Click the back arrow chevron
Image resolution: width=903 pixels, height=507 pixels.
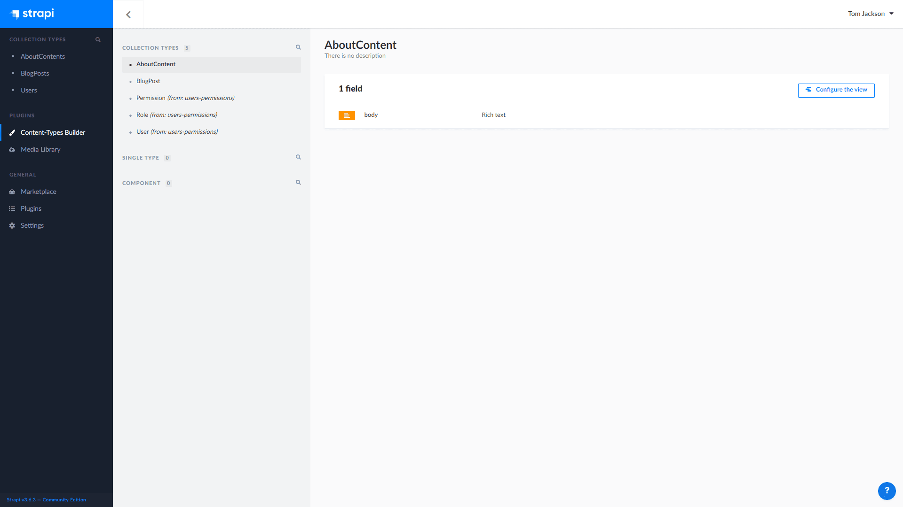[128, 15]
